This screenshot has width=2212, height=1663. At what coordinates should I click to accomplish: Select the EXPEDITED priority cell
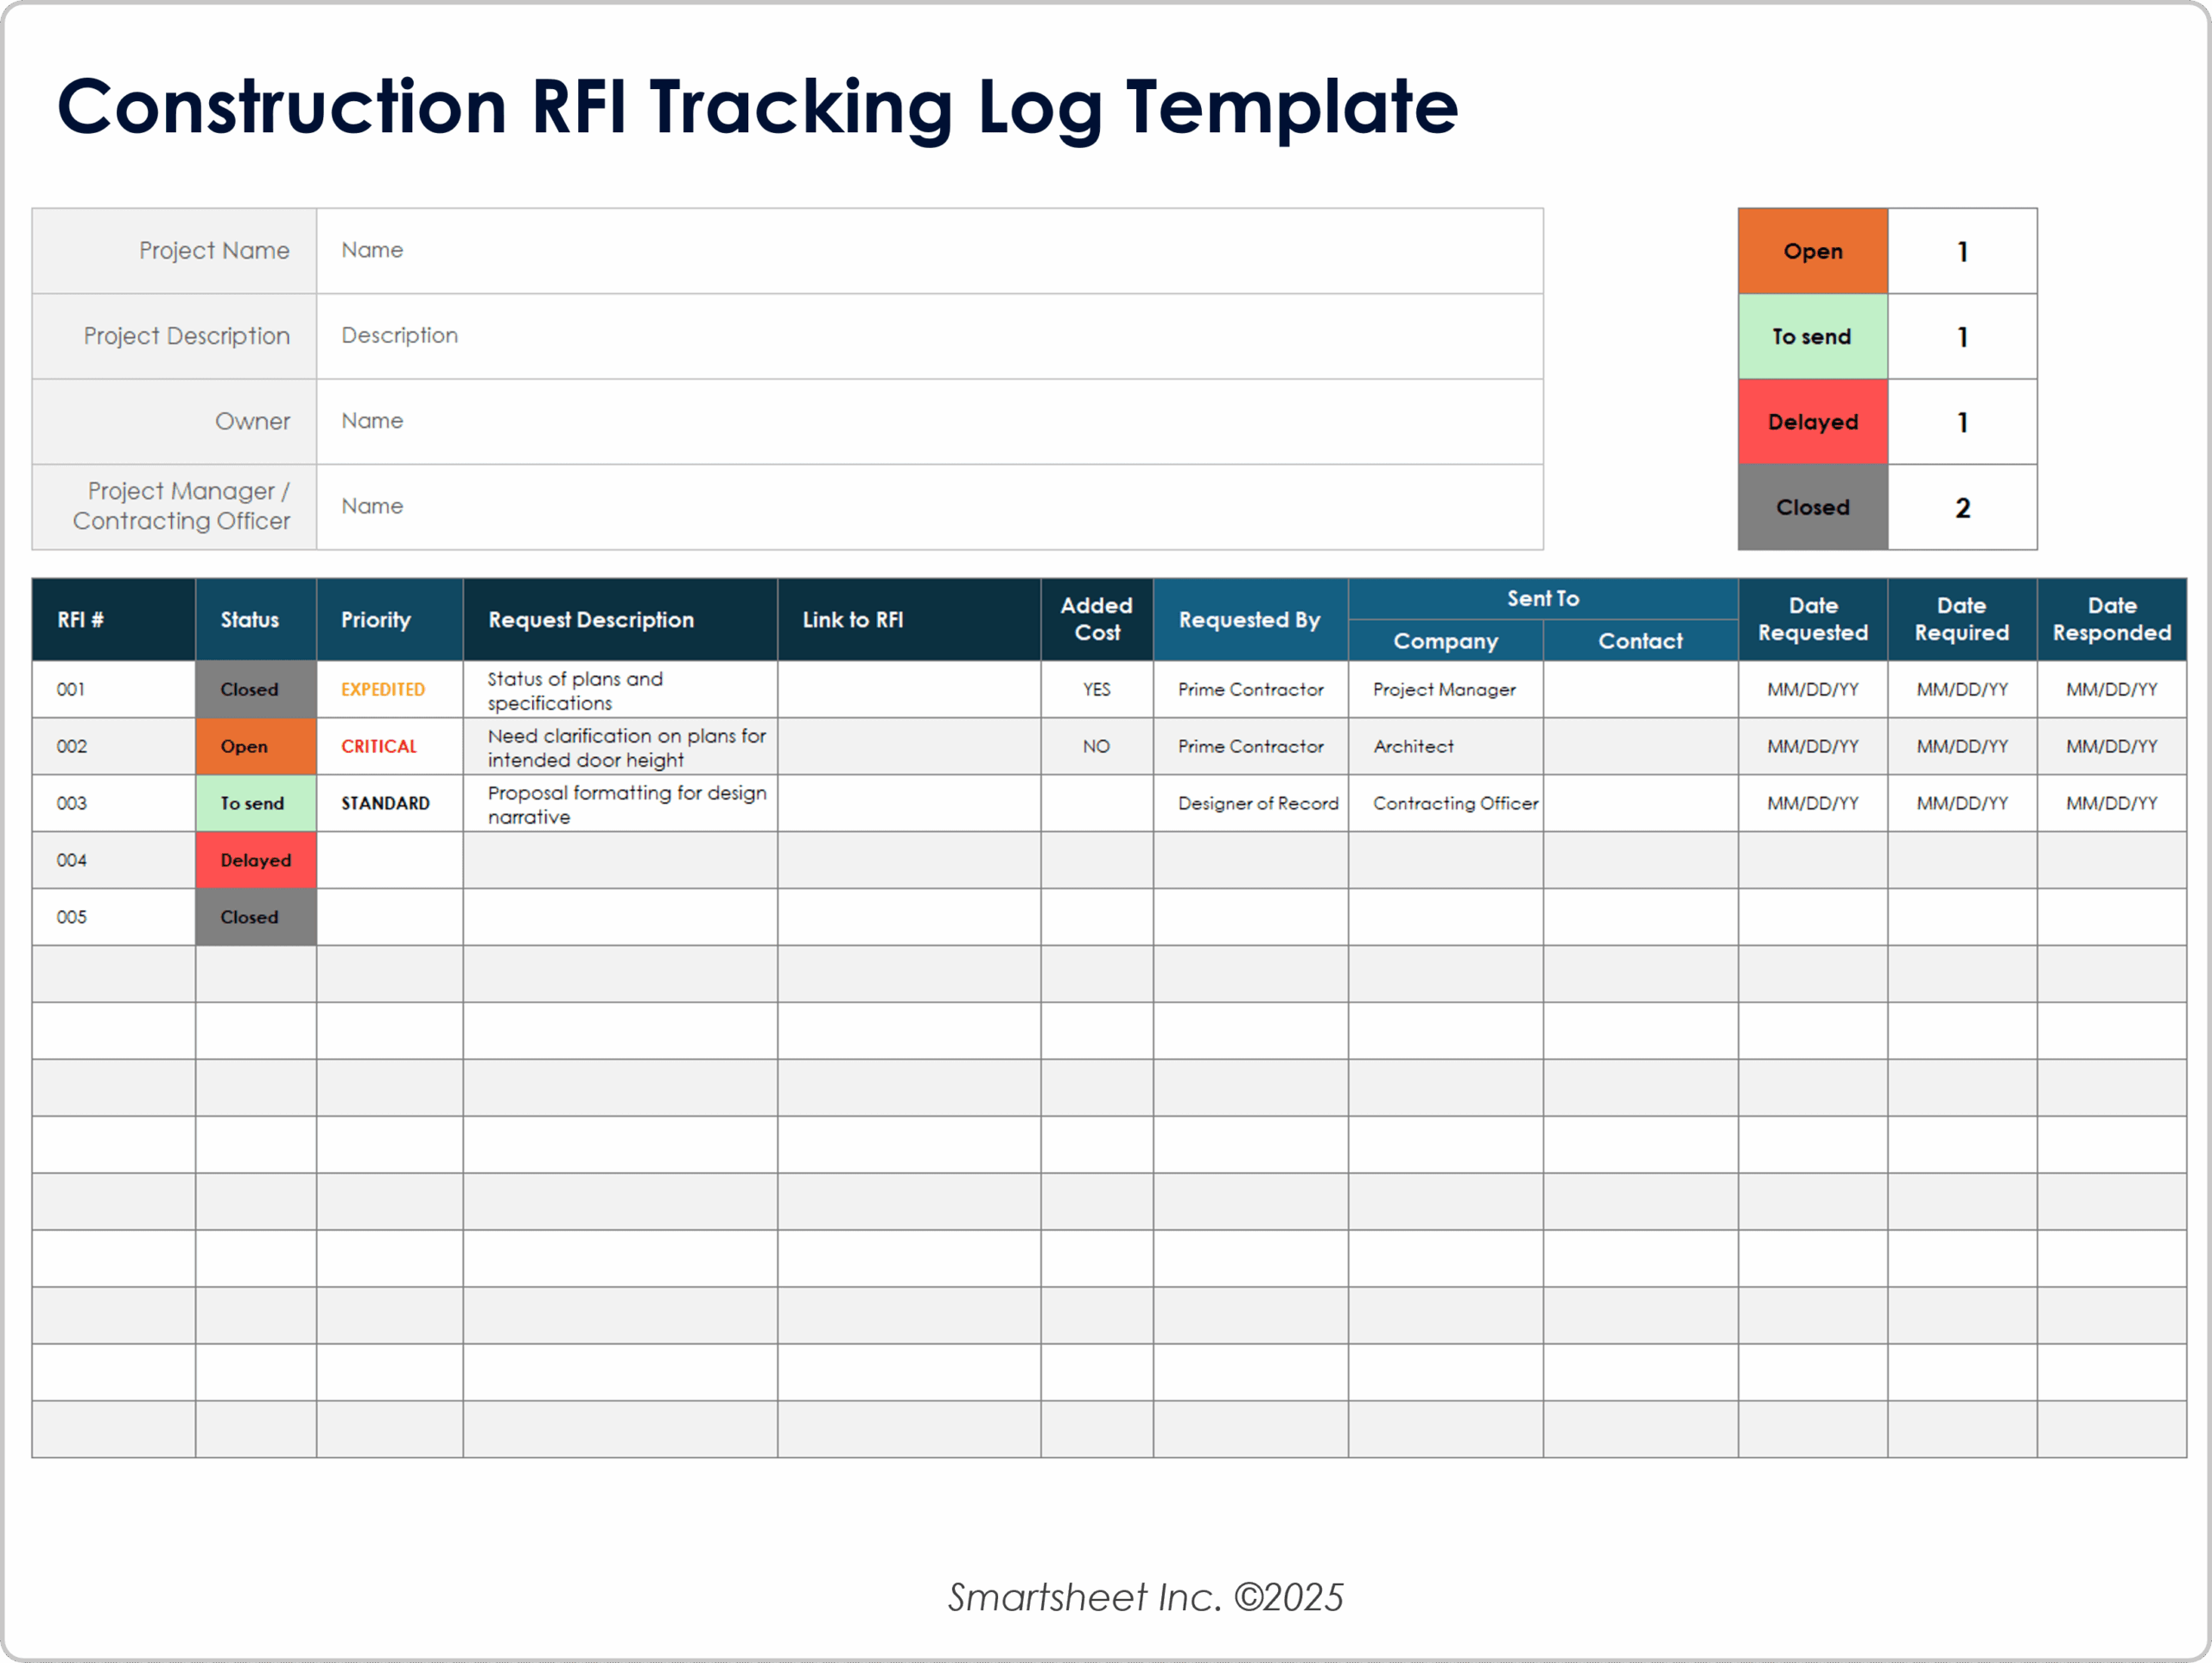coord(390,690)
